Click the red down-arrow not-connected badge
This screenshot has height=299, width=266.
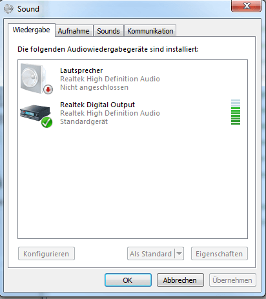coord(48,89)
